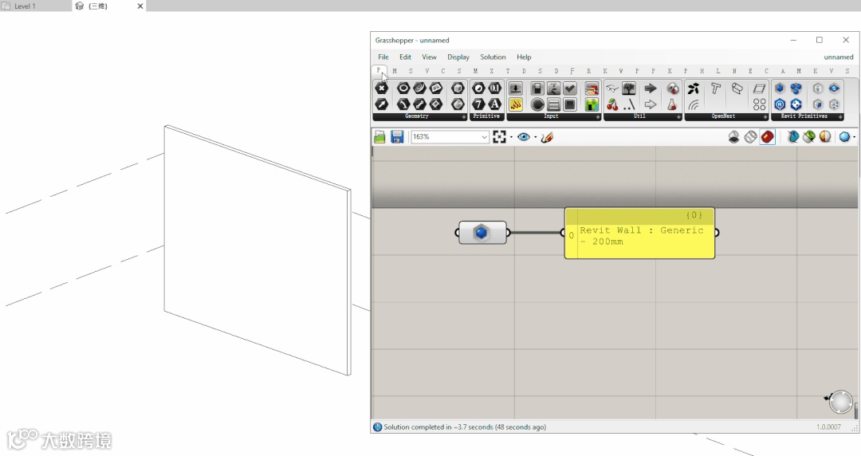861x456 pixels.
Task: Select the Integer '7' primitive icon
Action: coord(479,104)
